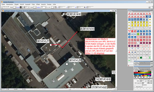Click the Stärke stepper in Kontur panel
This screenshot has width=154, height=92.
141,81
